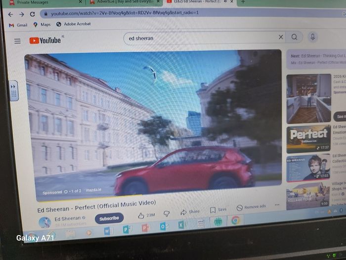Open the Ed Sheeran channel name link
This screenshot has height=260, width=346.
coord(68,219)
